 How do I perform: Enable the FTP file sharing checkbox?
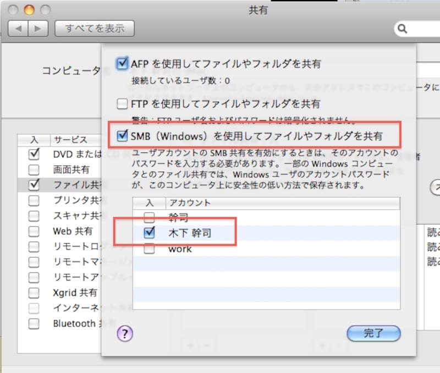point(122,103)
